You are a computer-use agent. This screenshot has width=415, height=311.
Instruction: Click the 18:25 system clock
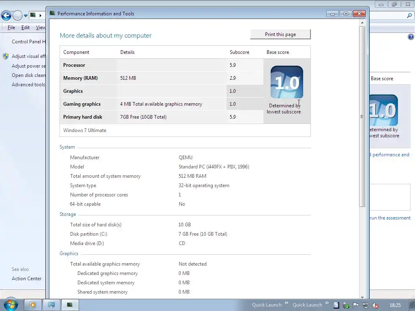(395, 305)
